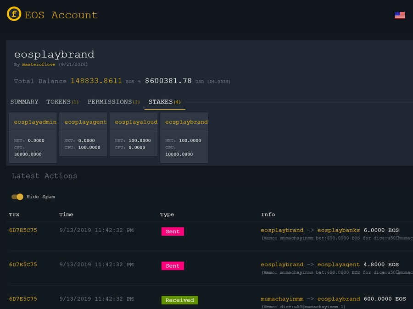Image resolution: width=413 pixels, height=309 pixels.
Task: Open the eosplayaloud stake account
Action: click(136, 122)
